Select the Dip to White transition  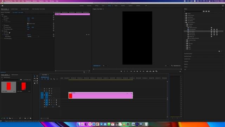point(192,33)
